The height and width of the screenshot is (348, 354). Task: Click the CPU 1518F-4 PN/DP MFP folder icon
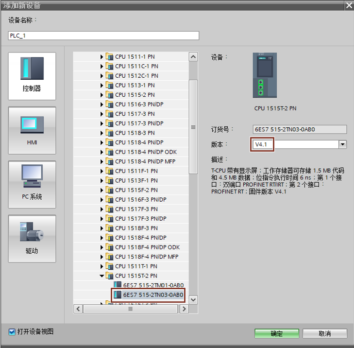click(109, 257)
